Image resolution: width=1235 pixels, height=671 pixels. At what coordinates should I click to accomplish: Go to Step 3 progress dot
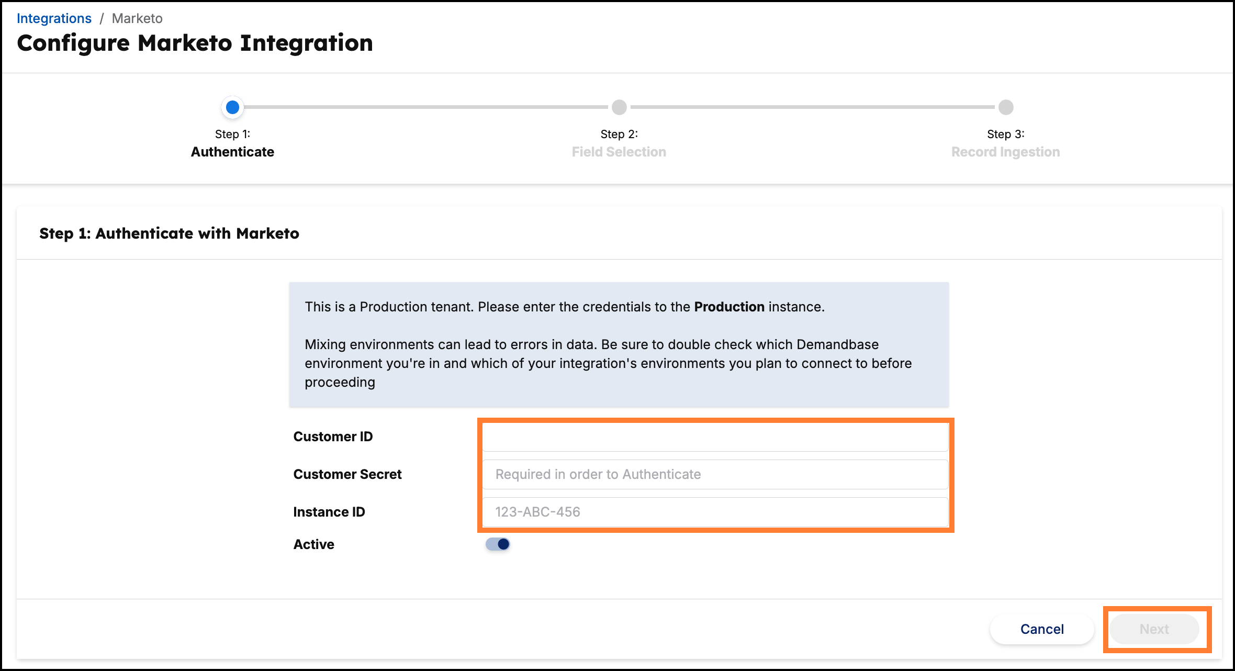1006,107
